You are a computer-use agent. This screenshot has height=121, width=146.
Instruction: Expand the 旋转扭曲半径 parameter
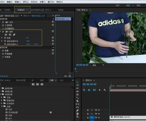click(x=2, y=41)
